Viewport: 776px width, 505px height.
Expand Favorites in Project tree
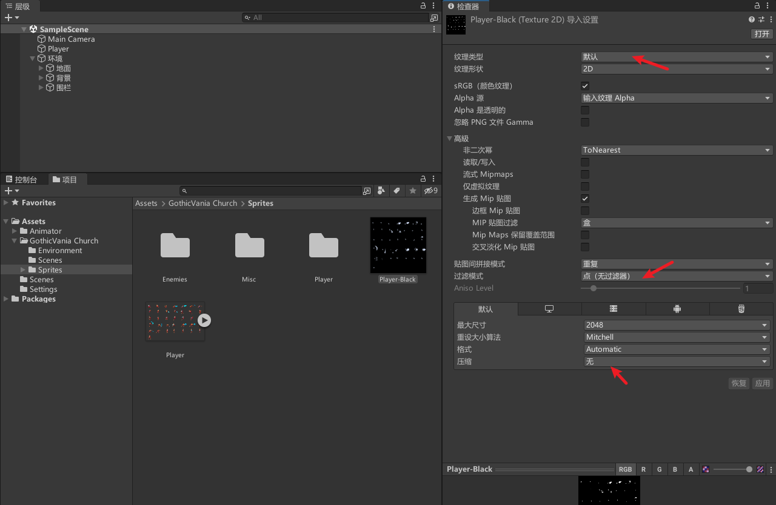point(6,203)
